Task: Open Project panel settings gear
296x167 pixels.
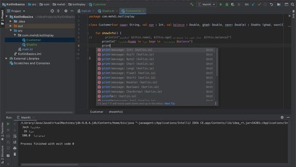Action: pyautogui.click(x=66, y=11)
